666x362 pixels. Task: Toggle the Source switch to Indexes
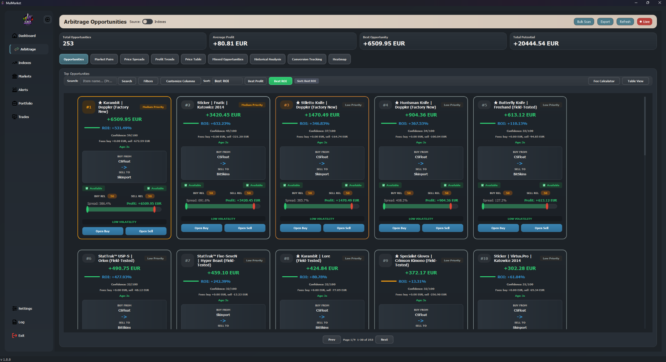coord(147,22)
